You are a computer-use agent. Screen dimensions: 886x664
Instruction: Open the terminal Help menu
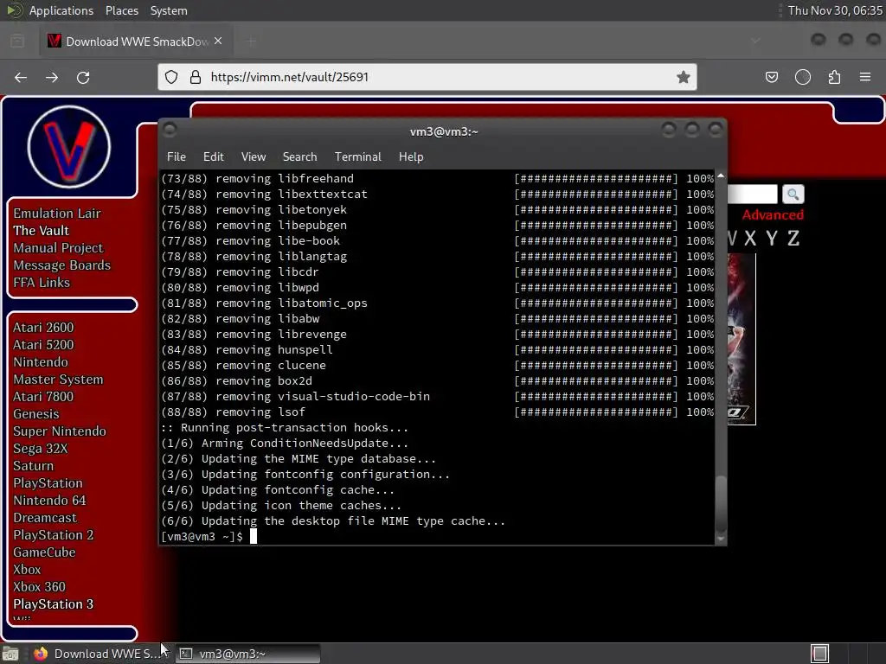click(x=411, y=157)
